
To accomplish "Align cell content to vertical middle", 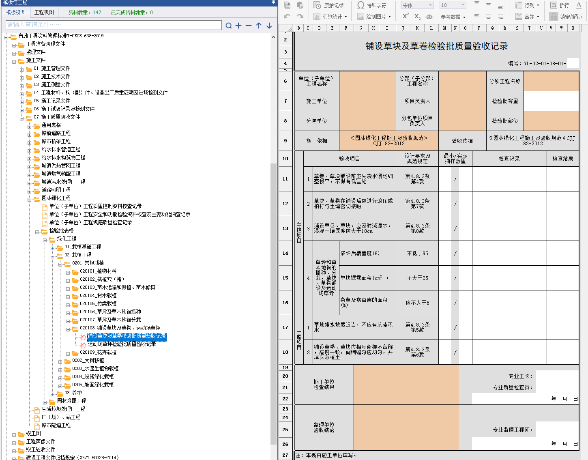I will click(489, 5).
